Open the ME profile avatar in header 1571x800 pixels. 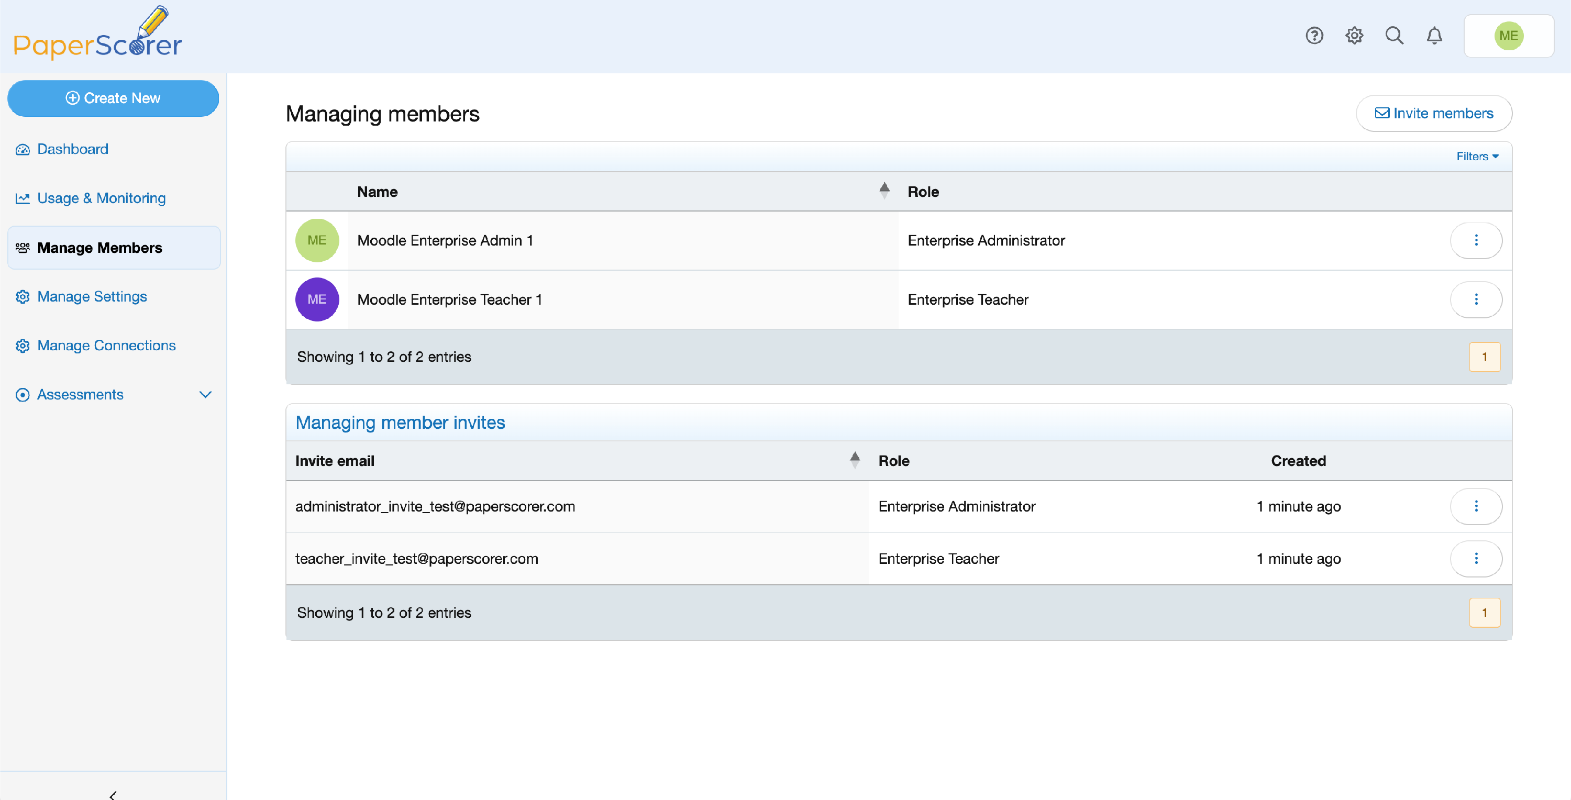point(1509,36)
